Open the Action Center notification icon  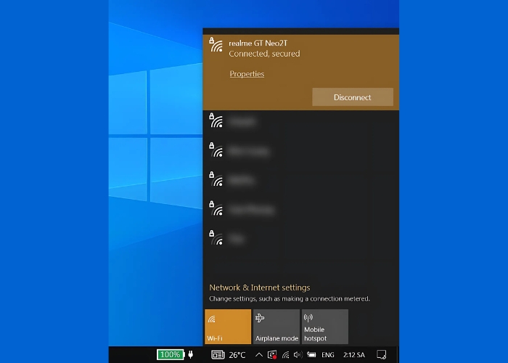[382, 355]
